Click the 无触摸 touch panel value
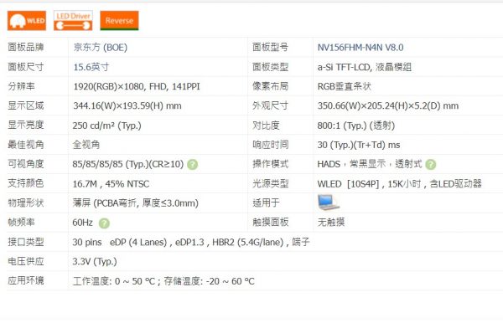The image size is (503, 323). pyautogui.click(x=331, y=222)
